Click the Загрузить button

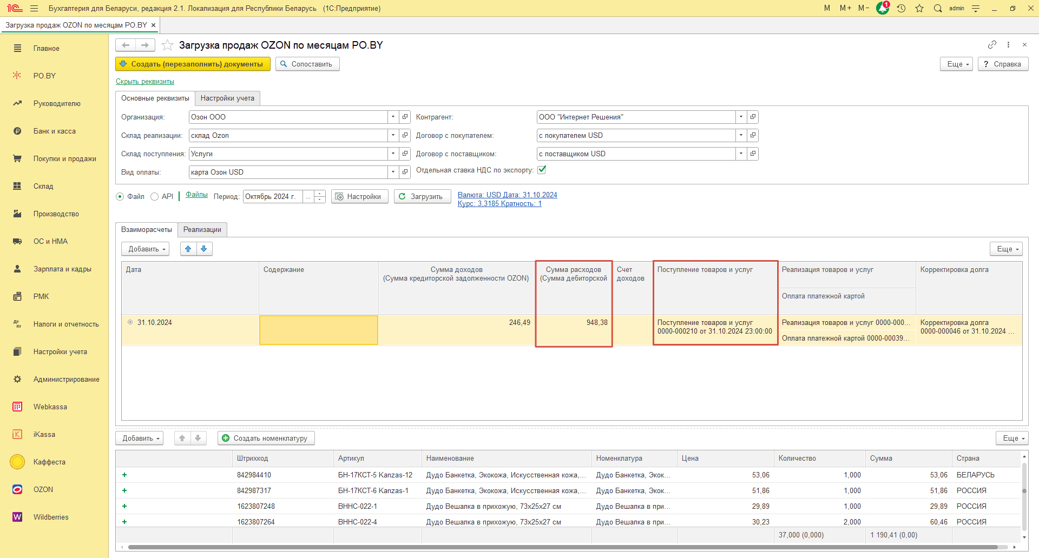coord(422,196)
